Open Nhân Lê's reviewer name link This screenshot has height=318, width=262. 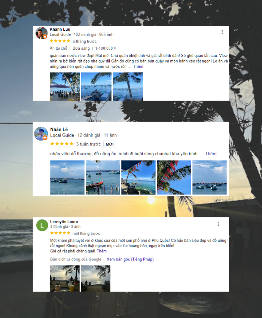coord(59,129)
